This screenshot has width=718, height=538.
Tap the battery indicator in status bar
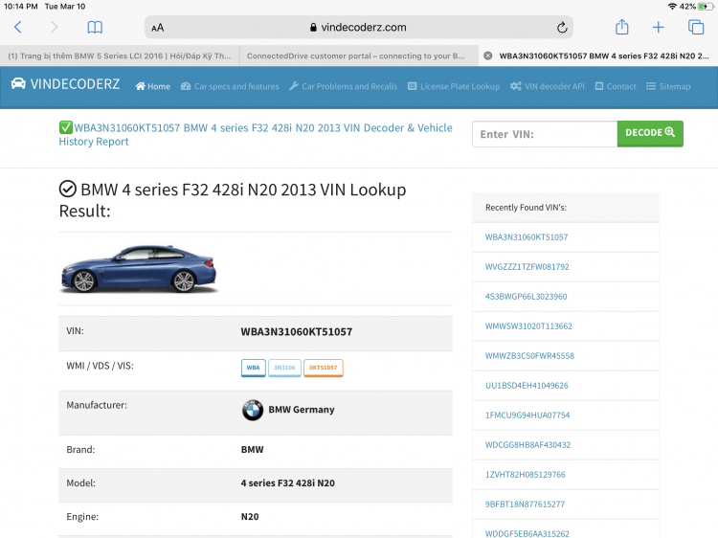[707, 7]
